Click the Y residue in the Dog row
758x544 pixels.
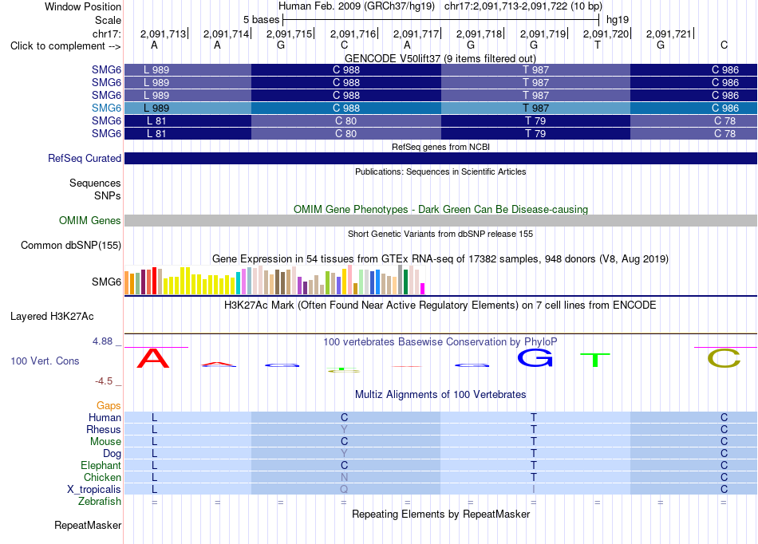(x=344, y=453)
